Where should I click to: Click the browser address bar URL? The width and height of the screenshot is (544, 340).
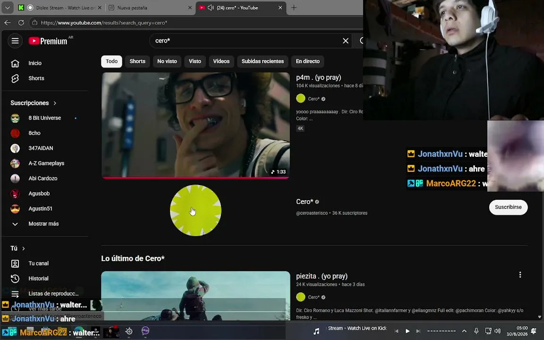coord(104,23)
